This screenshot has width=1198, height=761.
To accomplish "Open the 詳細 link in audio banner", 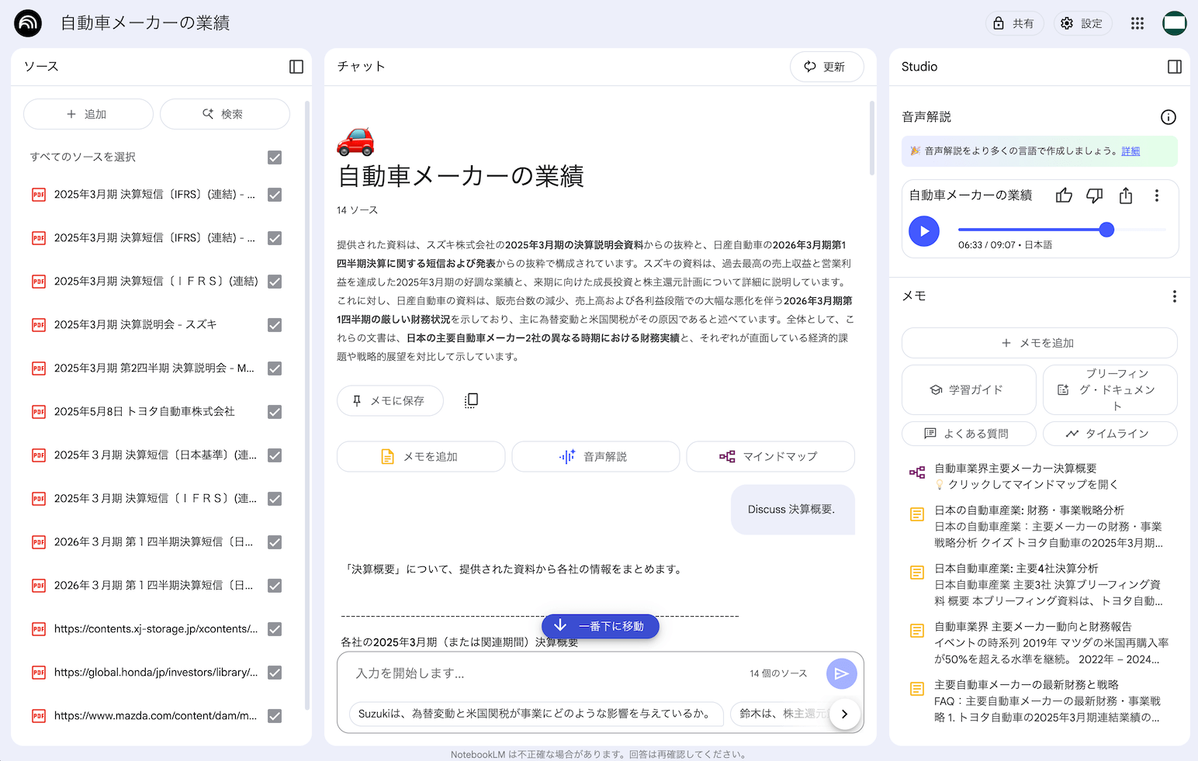I will coord(1130,151).
